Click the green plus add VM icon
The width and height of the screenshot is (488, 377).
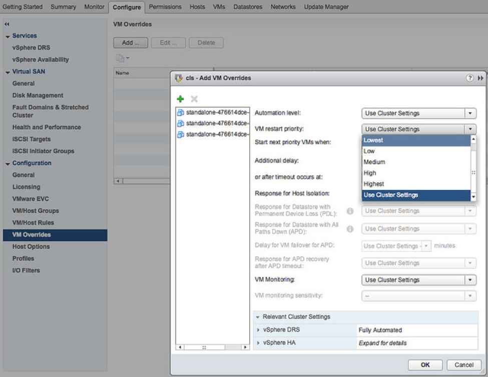(x=180, y=99)
